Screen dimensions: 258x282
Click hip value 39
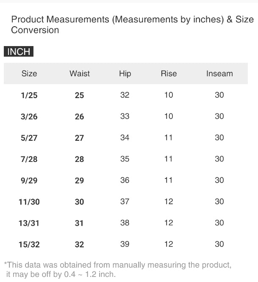pyautogui.click(x=125, y=244)
